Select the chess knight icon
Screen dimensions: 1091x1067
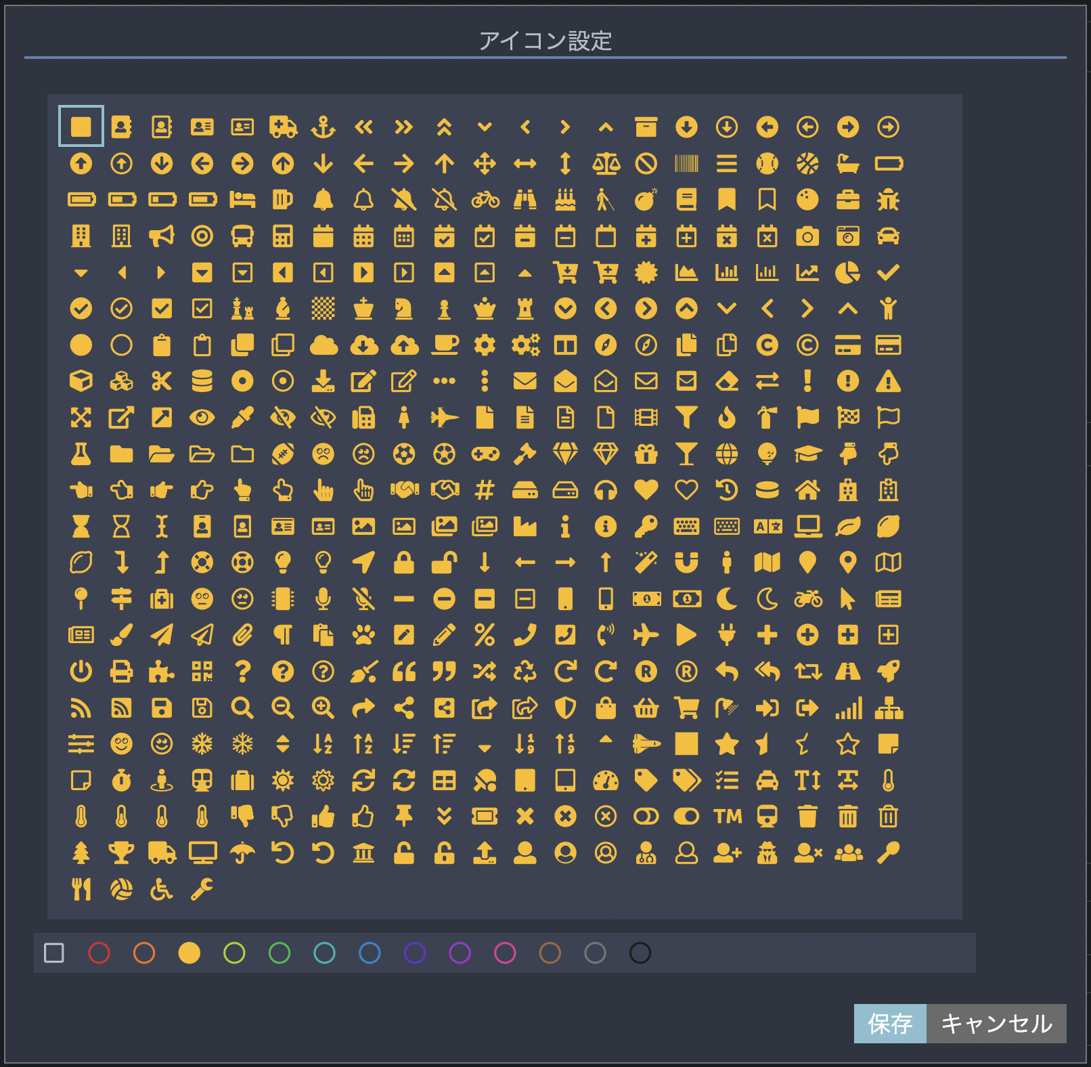[x=403, y=308]
